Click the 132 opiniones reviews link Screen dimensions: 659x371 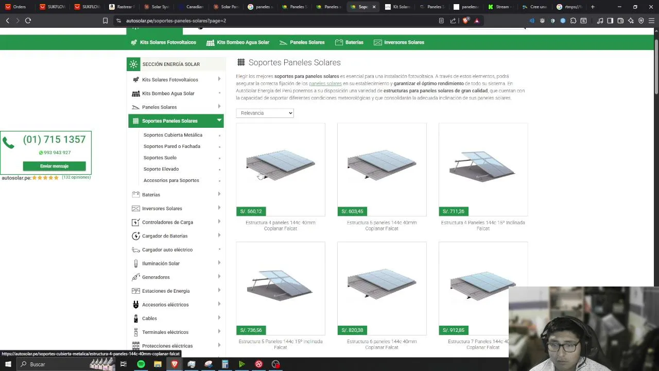click(x=76, y=177)
